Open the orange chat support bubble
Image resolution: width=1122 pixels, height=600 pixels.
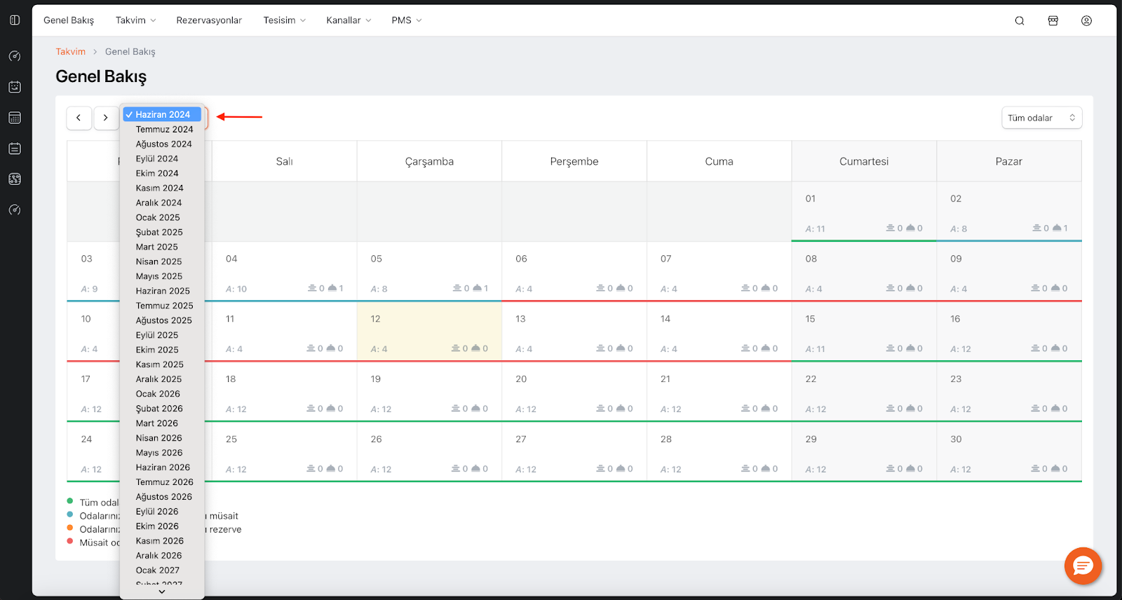coord(1083,566)
